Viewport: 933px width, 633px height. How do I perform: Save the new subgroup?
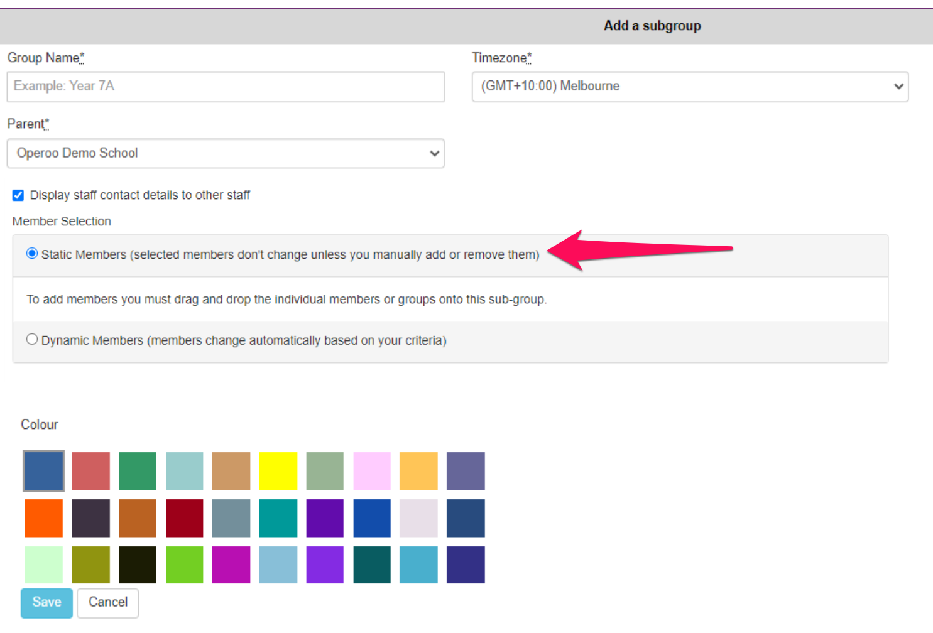[46, 603]
